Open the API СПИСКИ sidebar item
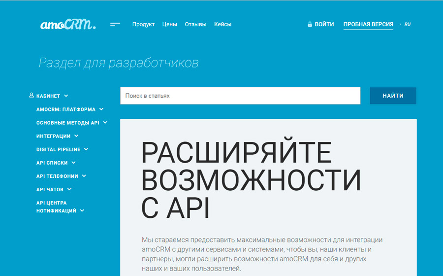The image size is (443, 276). tap(52, 163)
